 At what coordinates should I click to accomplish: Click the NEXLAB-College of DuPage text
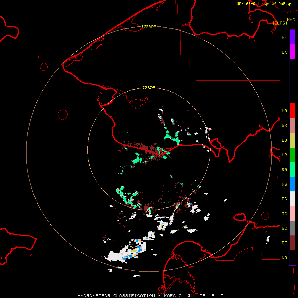click(264, 4)
